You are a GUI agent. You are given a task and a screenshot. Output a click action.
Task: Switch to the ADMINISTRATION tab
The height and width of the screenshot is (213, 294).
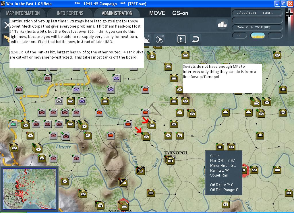(x=117, y=13)
